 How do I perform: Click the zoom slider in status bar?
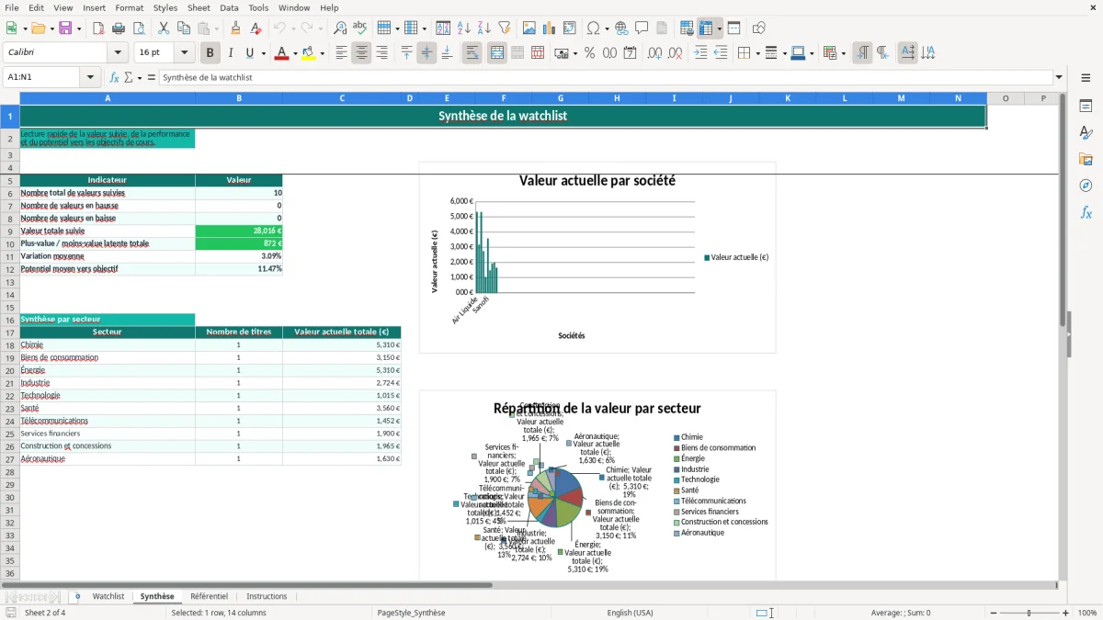pyautogui.click(x=1029, y=613)
